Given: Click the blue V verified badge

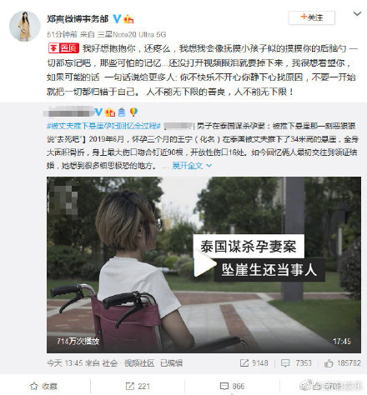Looking at the screenshot, I should click(117, 19).
